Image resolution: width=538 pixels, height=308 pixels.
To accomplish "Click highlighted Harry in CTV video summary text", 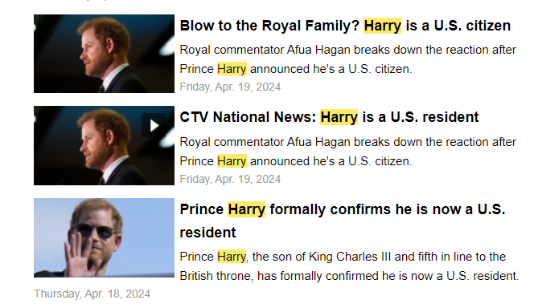I will [232, 161].
